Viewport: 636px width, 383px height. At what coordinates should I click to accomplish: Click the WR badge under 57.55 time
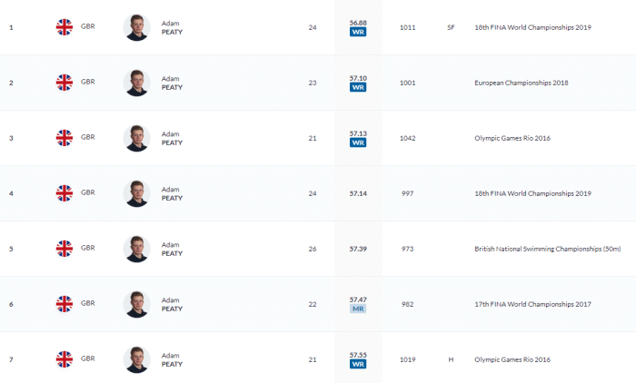[358, 364]
